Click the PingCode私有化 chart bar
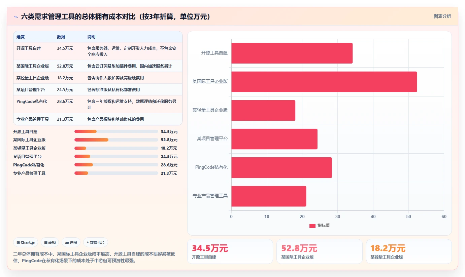Screen dimensions: 465x277 pyautogui.click(x=281, y=167)
